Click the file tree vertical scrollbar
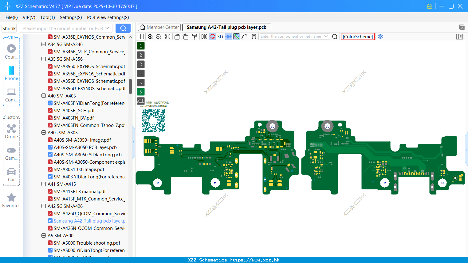The image size is (468, 263). point(130,86)
